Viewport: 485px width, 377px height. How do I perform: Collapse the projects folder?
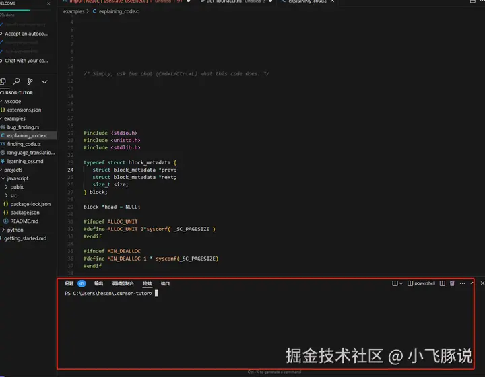[x=13, y=170]
